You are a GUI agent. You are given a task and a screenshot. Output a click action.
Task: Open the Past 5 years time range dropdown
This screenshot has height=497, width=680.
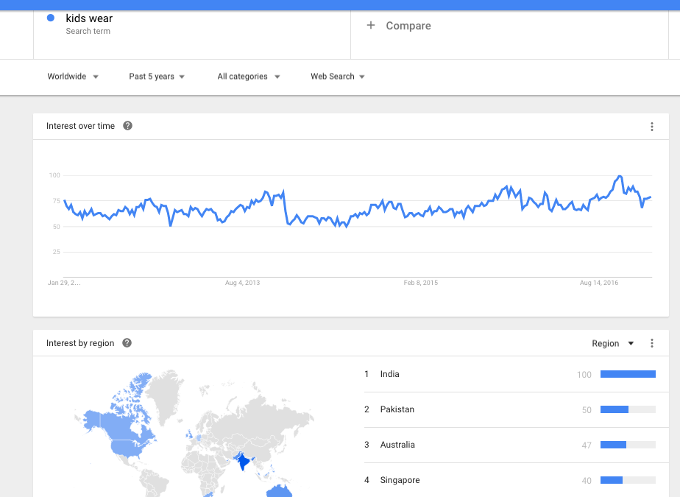click(157, 77)
